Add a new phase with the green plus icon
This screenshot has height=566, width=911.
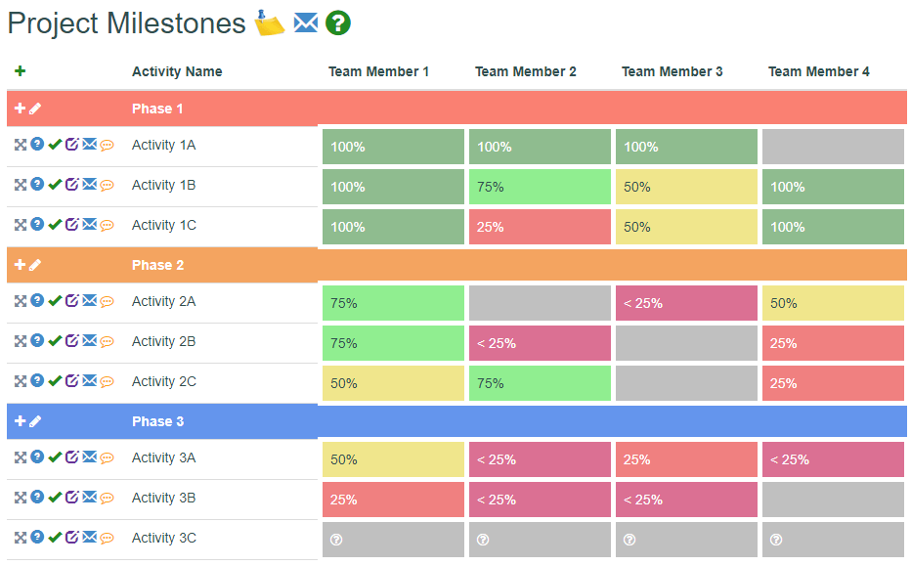(x=19, y=71)
